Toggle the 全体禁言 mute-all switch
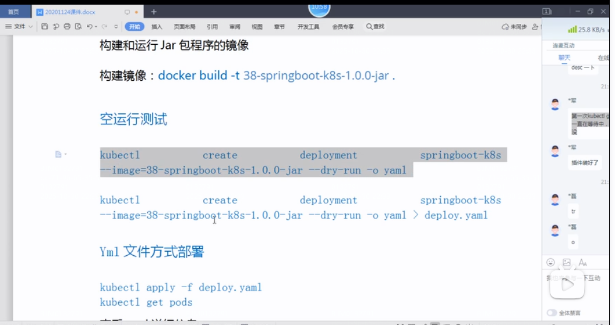 coord(552,312)
